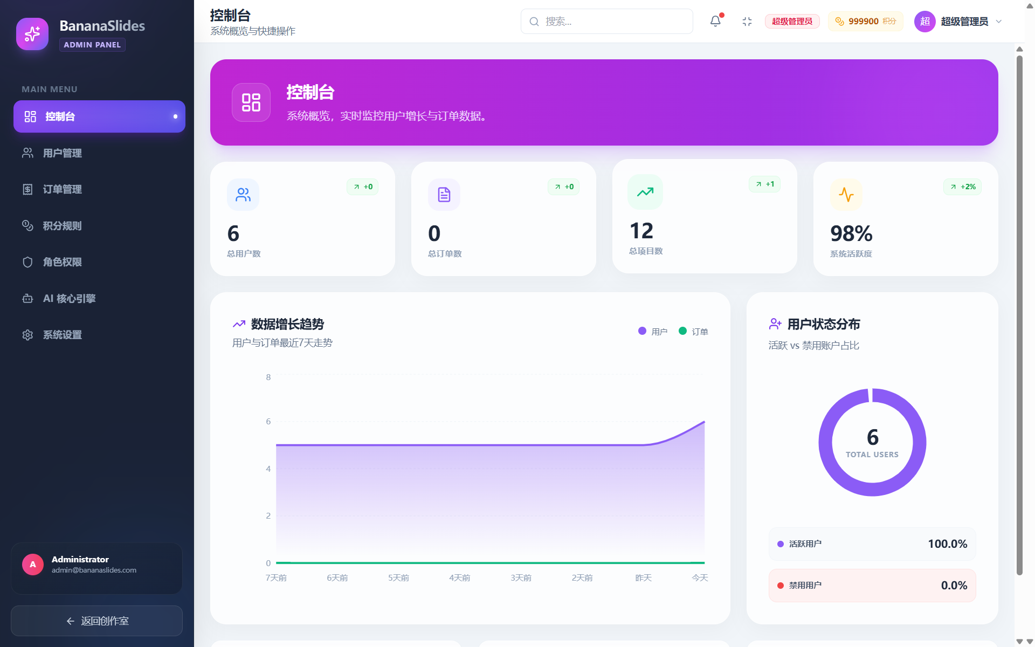The image size is (1035, 647).
Task: Open 系统设置 in the sidebar menu
Action: click(x=99, y=335)
